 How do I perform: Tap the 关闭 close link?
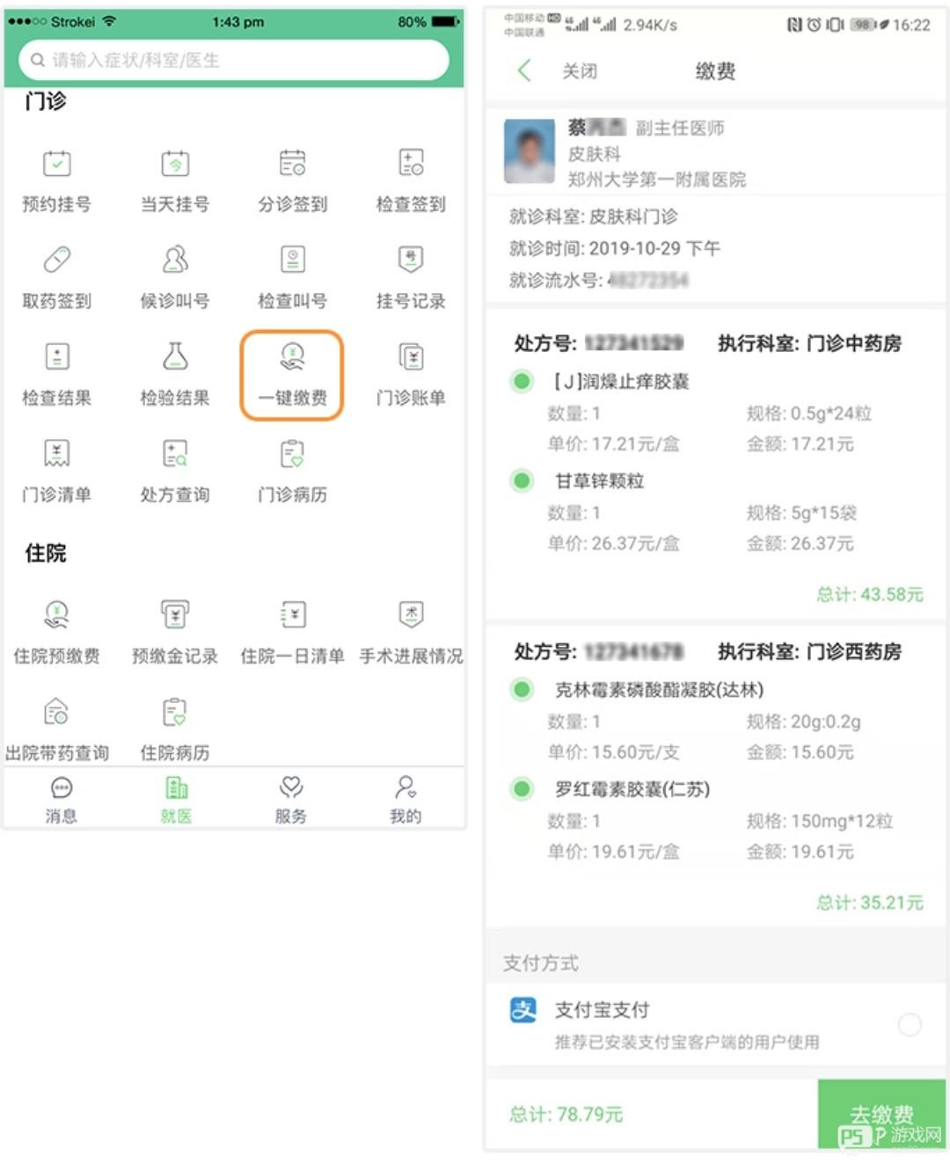click(x=580, y=71)
